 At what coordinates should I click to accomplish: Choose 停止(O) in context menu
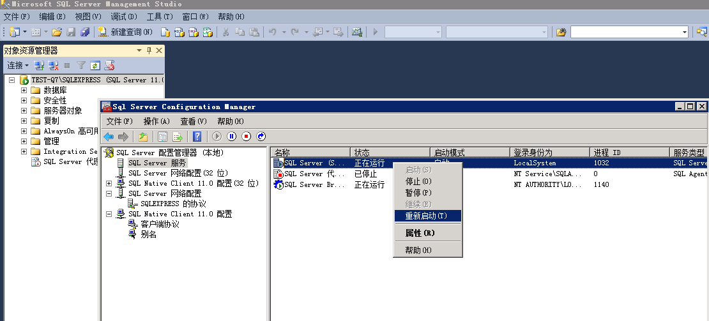coord(428,181)
